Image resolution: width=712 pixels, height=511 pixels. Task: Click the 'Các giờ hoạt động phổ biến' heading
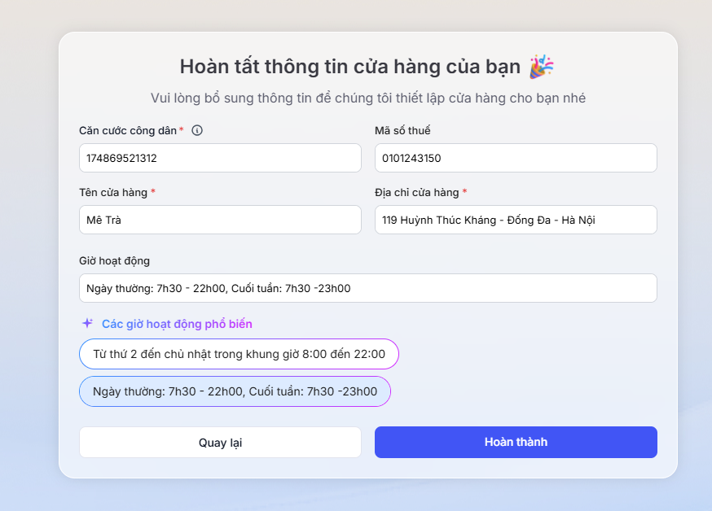(x=177, y=324)
